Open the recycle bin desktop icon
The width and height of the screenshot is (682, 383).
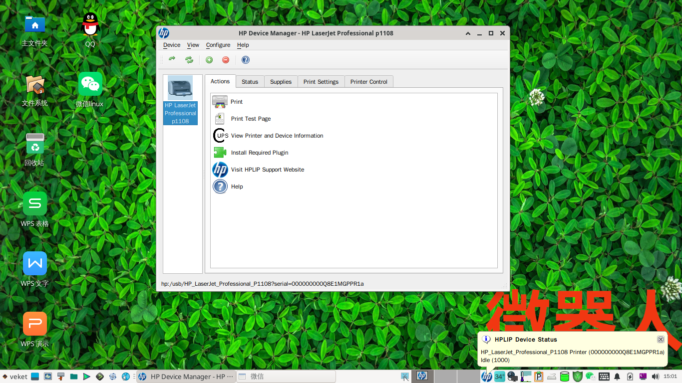point(34,150)
